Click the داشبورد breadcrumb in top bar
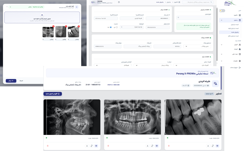Viewport: 244px width, 151px height. click(177, 2)
